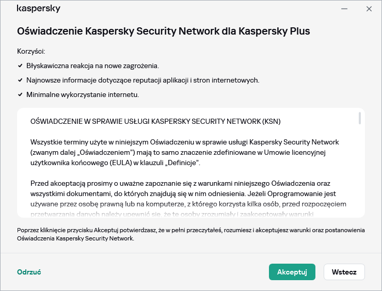Select text "Minimalne wykorzystanie internetu"

(83, 95)
